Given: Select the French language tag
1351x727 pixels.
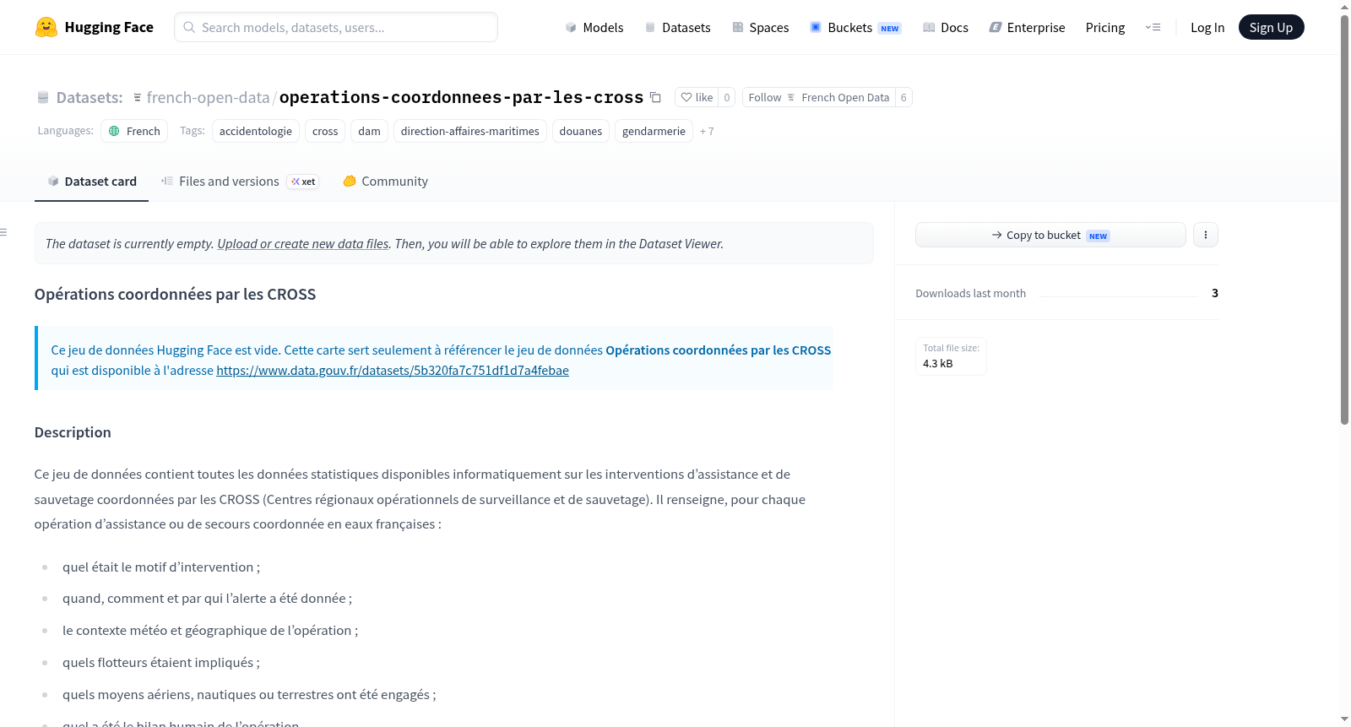Looking at the screenshot, I should [134, 131].
